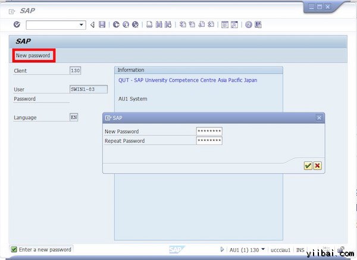
Task: Close the SAP password dialog with its X
Action: [x=319, y=118]
